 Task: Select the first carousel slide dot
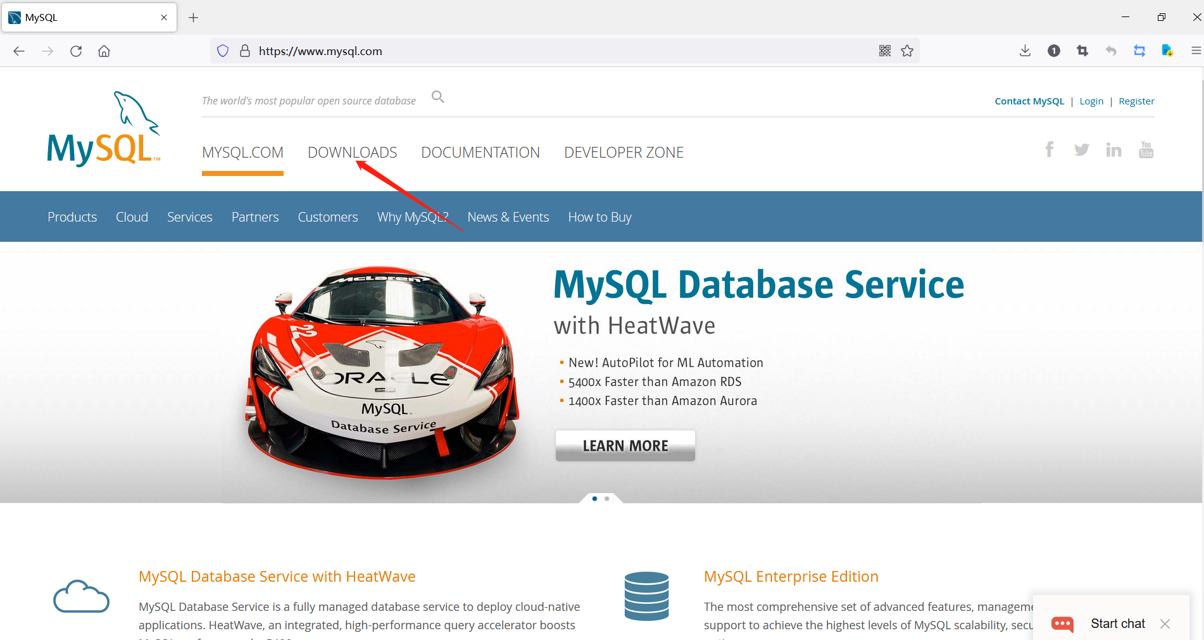(594, 499)
